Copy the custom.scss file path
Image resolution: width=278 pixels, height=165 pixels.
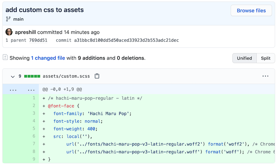click(x=97, y=76)
